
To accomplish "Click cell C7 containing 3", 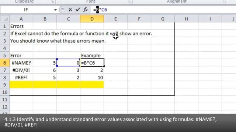I will [69, 70].
